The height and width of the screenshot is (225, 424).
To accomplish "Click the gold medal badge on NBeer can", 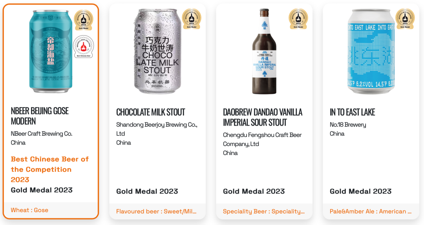I will pyautogui.click(x=84, y=20).
